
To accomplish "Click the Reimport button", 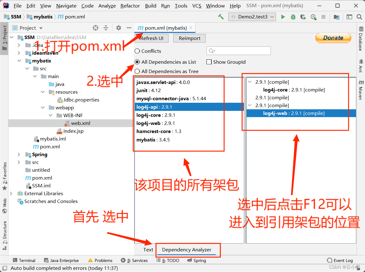I will coord(190,38).
